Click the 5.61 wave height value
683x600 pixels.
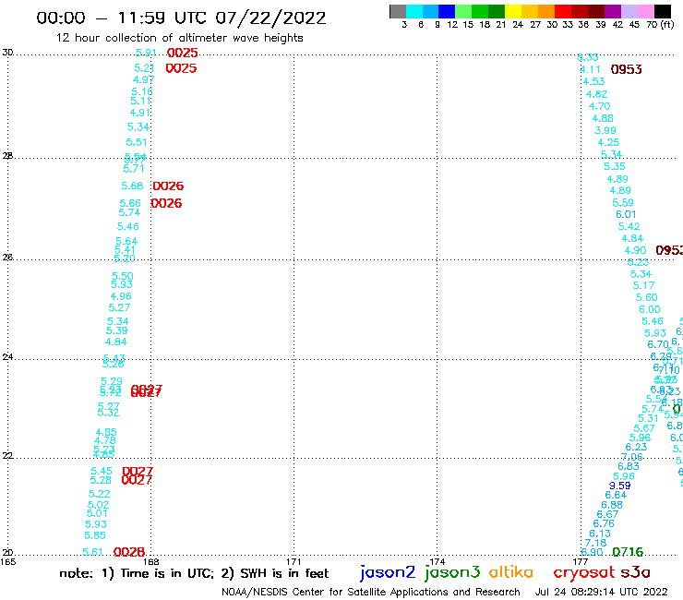coord(92,552)
